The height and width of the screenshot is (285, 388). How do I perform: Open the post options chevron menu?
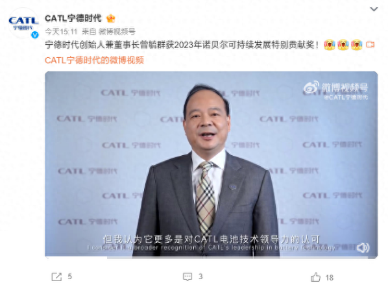374,9
